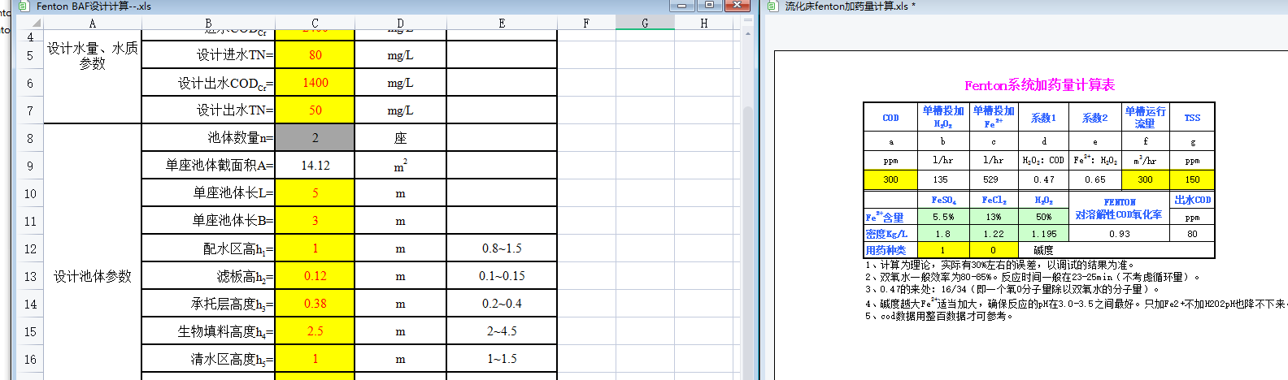Image resolution: width=1288 pixels, height=380 pixels.
Task: Click the 单槽运行流量 header cell
Action: coord(1145,117)
